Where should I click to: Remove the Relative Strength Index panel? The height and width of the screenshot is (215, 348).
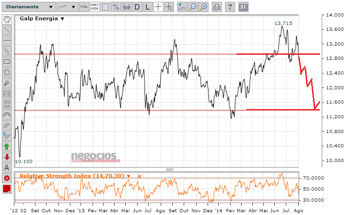pyautogui.click(x=139, y=176)
